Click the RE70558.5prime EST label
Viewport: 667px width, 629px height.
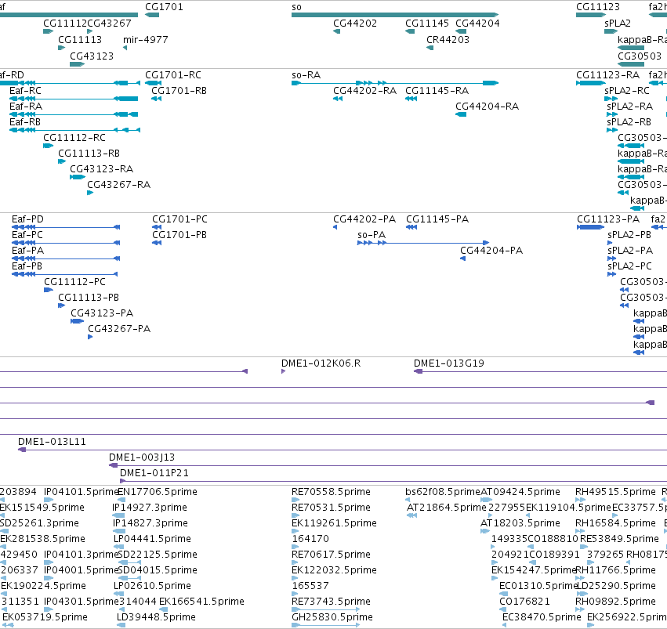(x=331, y=492)
